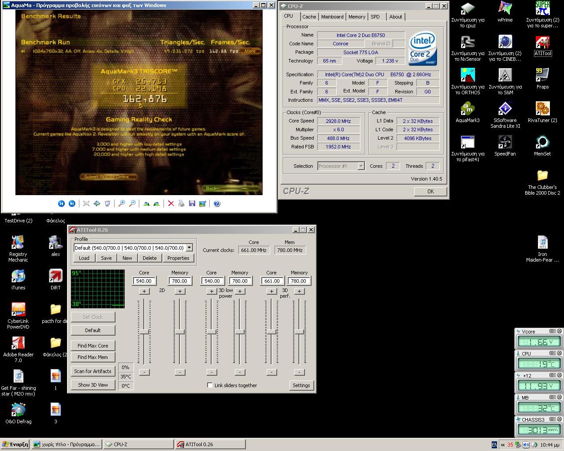Go to previous image in the viewer

pos(61,203)
